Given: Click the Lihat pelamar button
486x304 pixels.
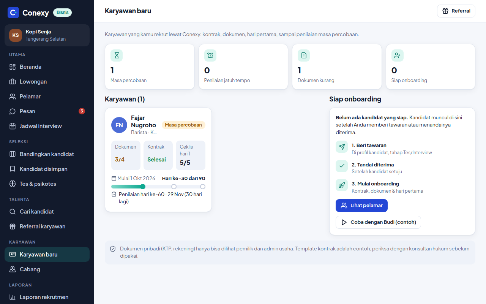Looking at the screenshot, I should pos(361,206).
